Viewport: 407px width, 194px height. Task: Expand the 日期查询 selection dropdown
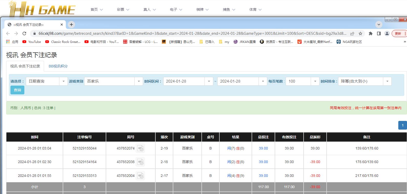63,81
